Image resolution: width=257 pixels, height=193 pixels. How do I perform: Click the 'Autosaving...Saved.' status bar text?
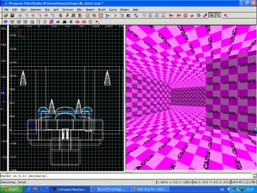point(14,182)
